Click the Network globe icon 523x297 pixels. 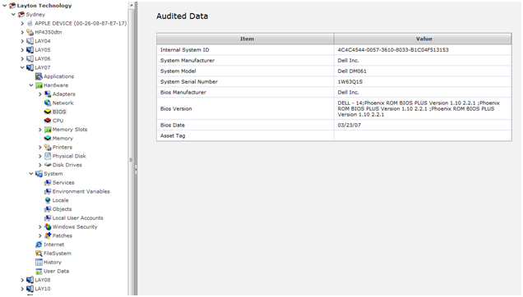pos(48,103)
